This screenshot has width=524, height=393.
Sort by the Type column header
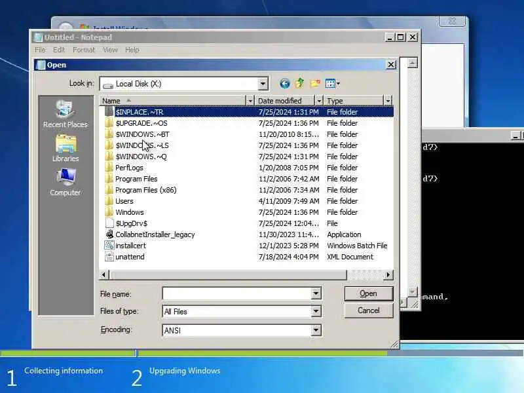[354, 101]
